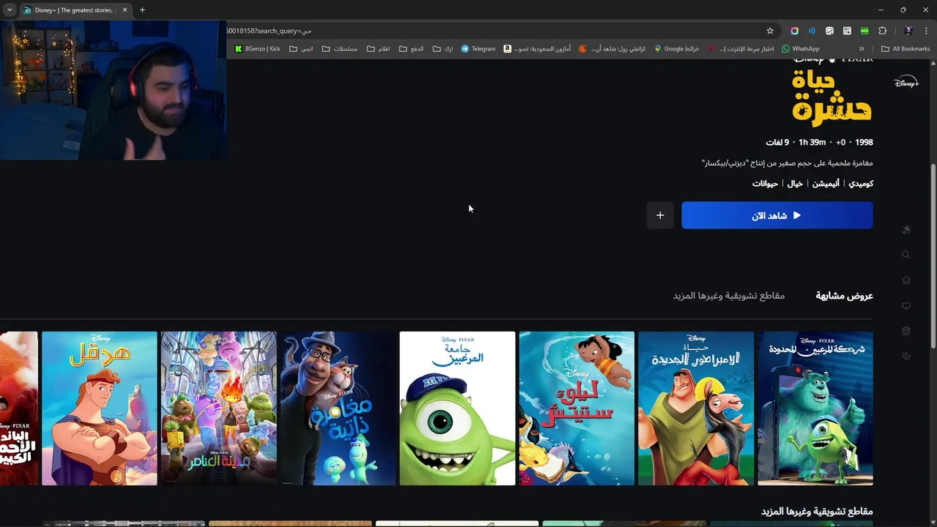
Task: Open the All Bookmarks folder
Action: 906,49
